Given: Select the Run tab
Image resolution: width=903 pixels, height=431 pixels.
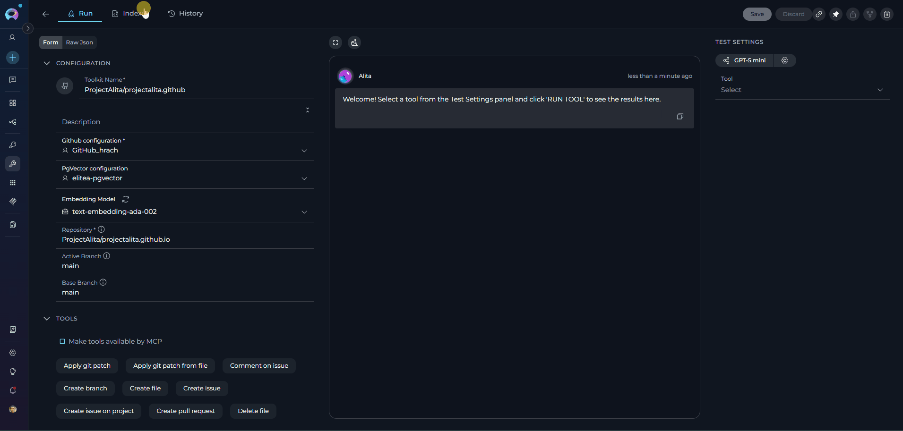Looking at the screenshot, I should [x=80, y=14].
